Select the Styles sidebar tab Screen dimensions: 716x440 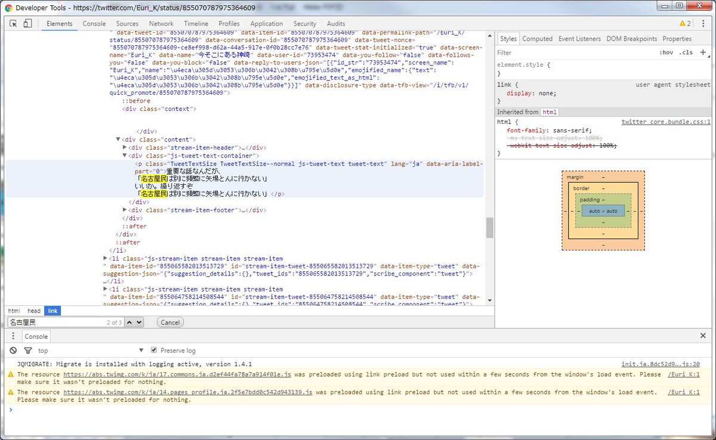(x=508, y=39)
